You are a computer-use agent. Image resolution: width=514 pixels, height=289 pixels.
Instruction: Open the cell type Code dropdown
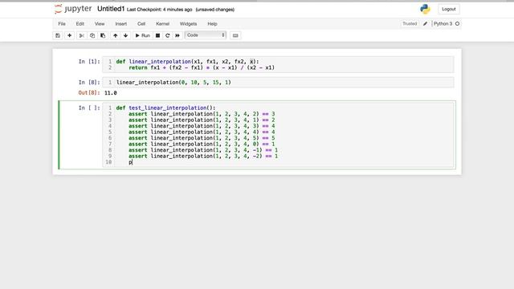(206, 35)
